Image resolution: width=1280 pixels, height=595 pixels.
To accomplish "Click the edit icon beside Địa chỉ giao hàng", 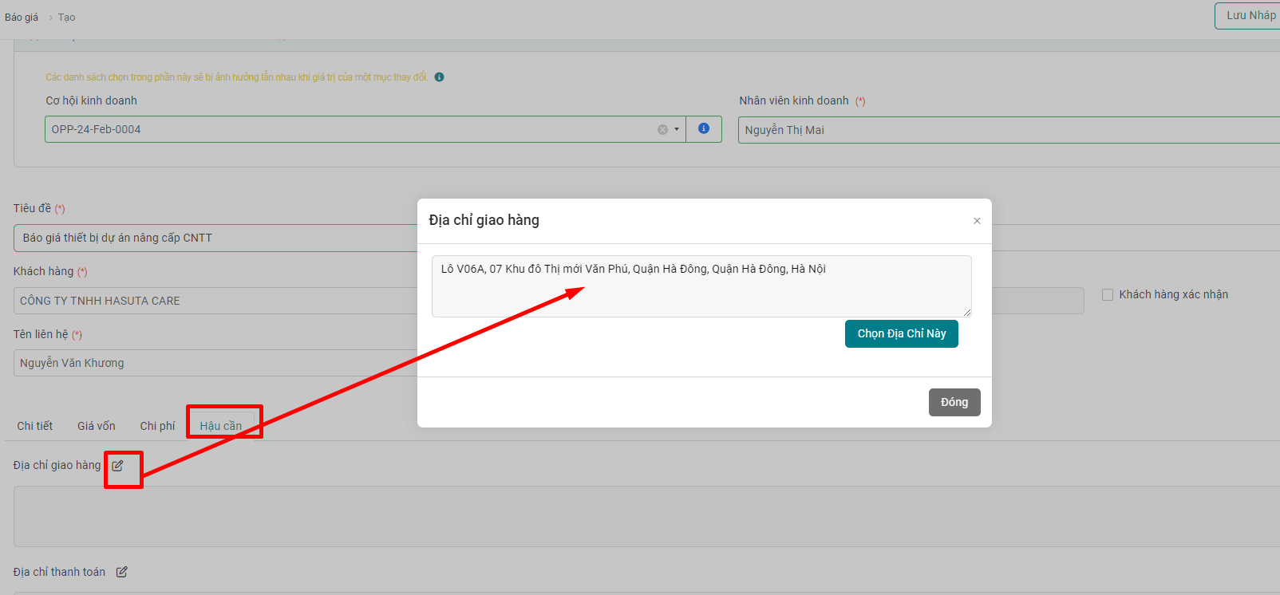I will tap(117, 466).
